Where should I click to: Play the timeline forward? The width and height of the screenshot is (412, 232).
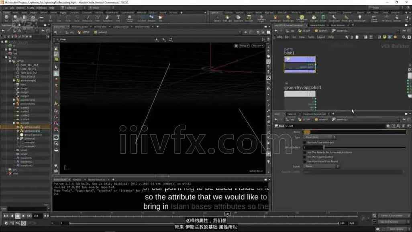(23, 216)
